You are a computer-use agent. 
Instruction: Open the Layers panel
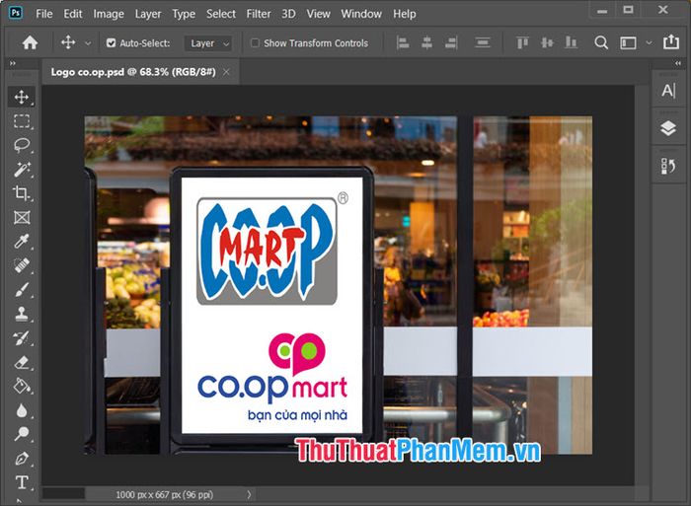click(668, 128)
